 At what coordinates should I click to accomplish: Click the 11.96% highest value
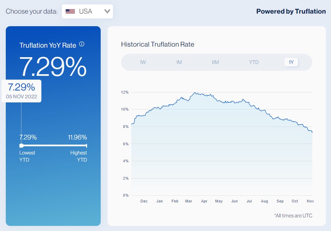pos(77,137)
